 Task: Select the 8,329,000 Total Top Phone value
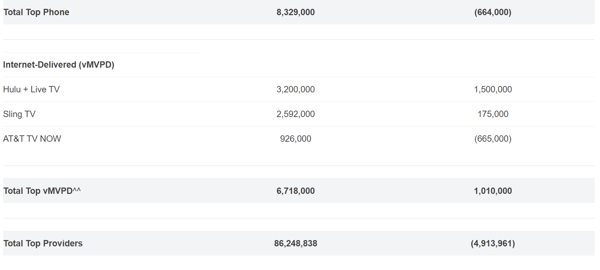tap(295, 12)
